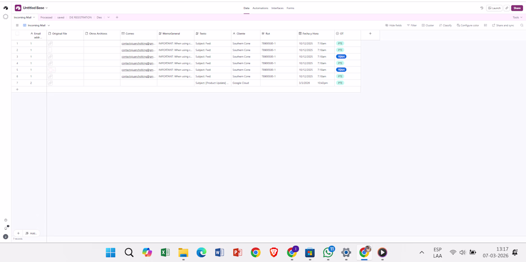Click the blue YEAH tag in row 3
The image size is (526, 262).
click(x=341, y=56)
